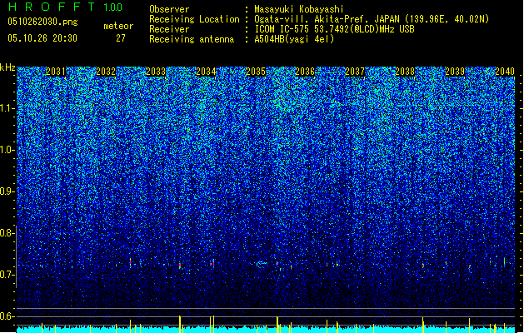This screenshot has height=333, width=524.
Task: Click the 'Observer' field label
Action: (169, 9)
